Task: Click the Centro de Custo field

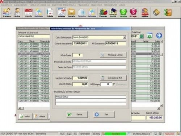Action: click(x=99, y=67)
